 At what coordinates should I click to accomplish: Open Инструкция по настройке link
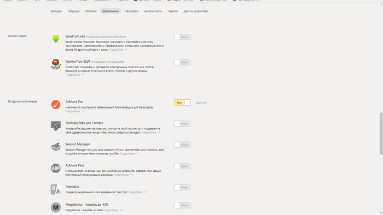pyautogui.click(x=107, y=62)
